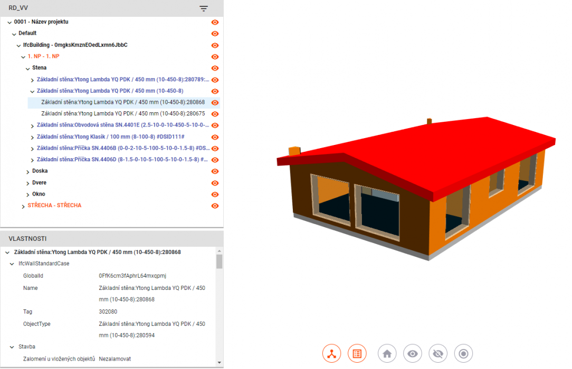
Task: Click the properties scrollbar down arrow
Action: 219,363
